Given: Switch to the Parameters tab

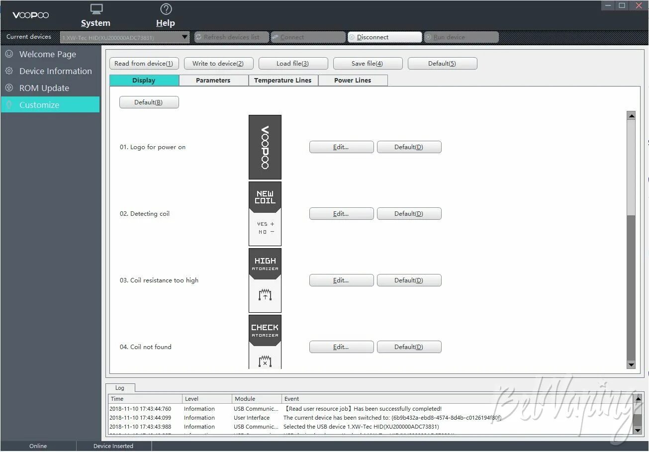Looking at the screenshot, I should click(x=214, y=81).
